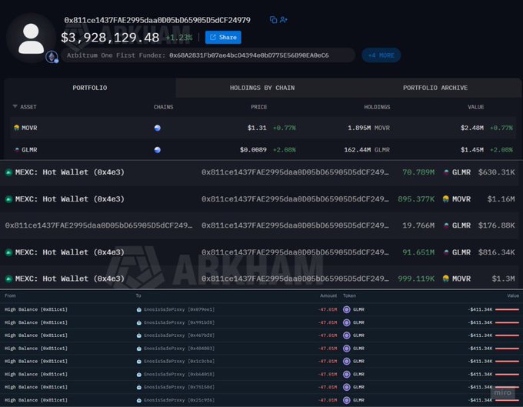The width and height of the screenshot is (523, 407).
Task: Sort by the CHAINS column header
Action: (x=163, y=107)
